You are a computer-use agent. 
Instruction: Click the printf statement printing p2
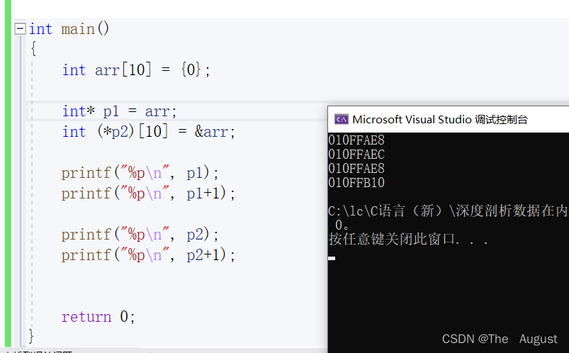140,235
